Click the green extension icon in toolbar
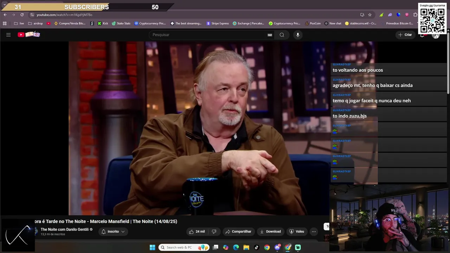The image size is (450, 253). click(381, 15)
